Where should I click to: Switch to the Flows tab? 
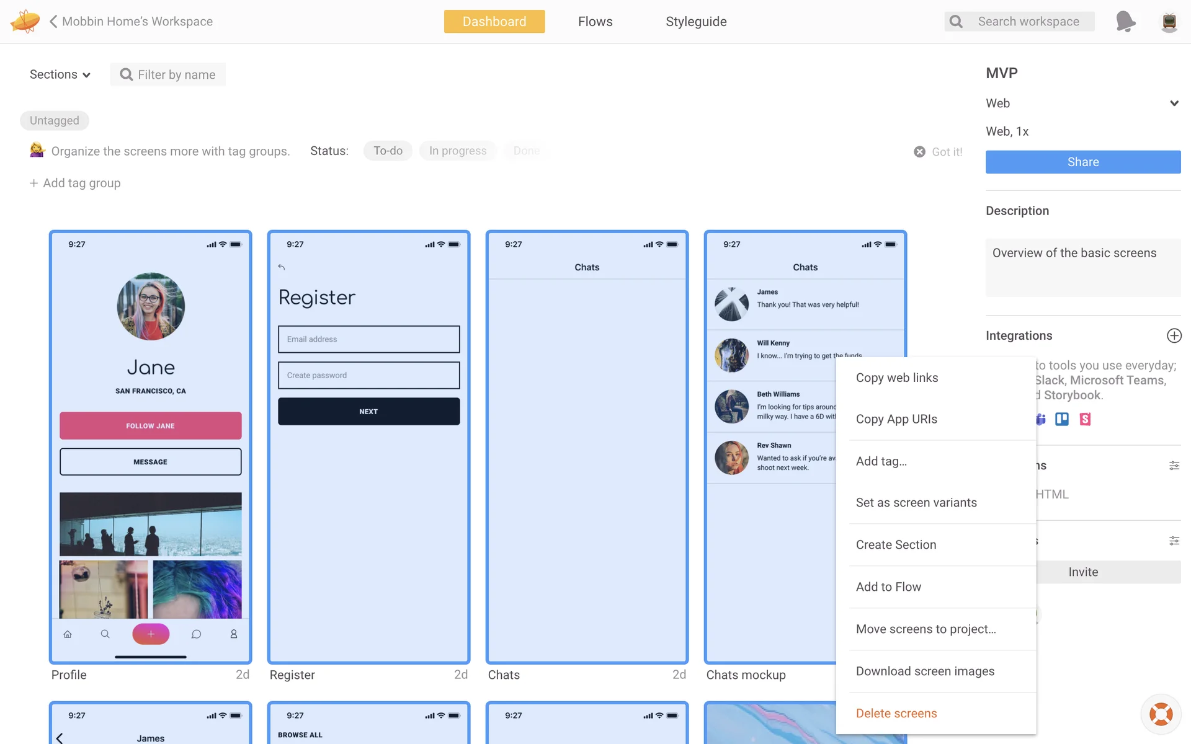(595, 21)
